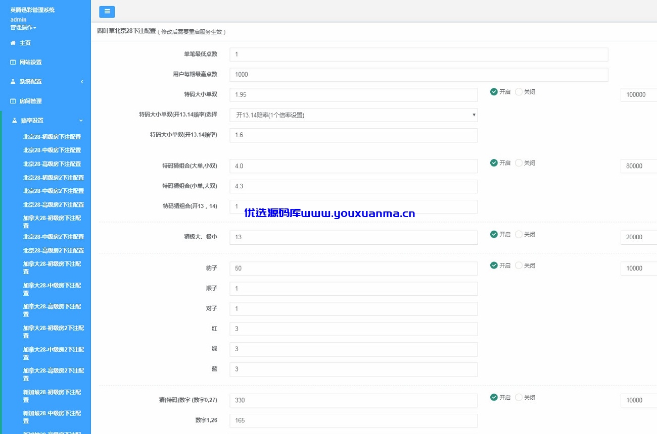Click the 豹子 row limit field 10000
The image size is (657, 434).
click(639, 268)
